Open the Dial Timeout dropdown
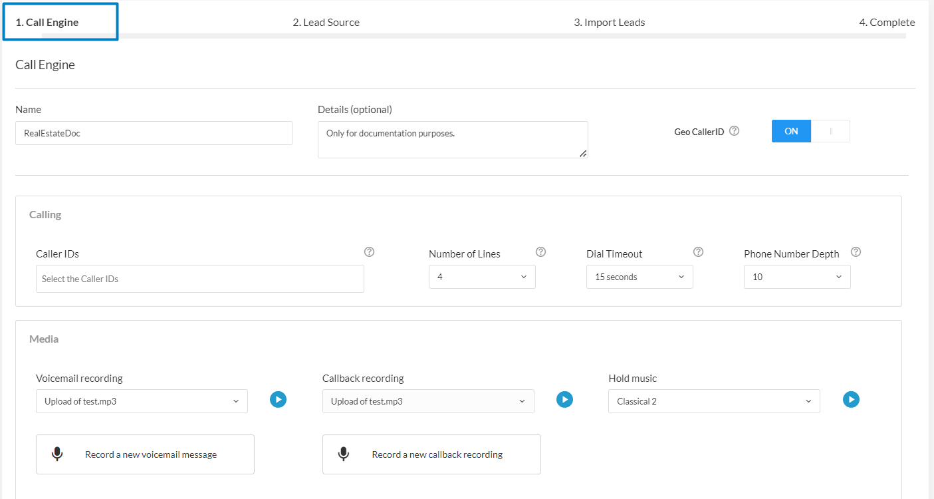The width and height of the screenshot is (934, 499). pos(640,277)
